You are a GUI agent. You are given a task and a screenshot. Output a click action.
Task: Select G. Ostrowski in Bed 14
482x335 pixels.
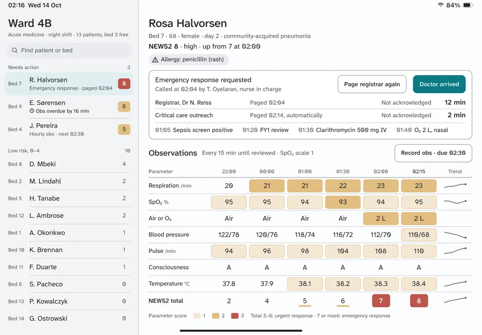click(69, 318)
